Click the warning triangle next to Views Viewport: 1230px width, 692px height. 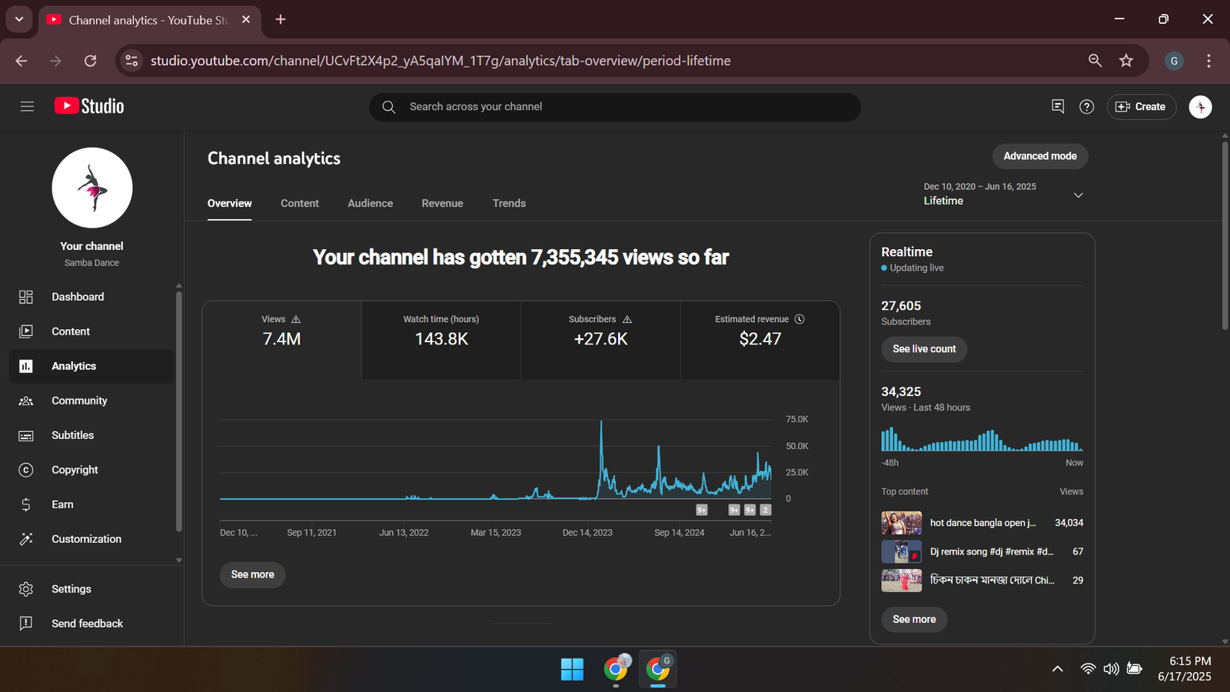click(x=296, y=319)
